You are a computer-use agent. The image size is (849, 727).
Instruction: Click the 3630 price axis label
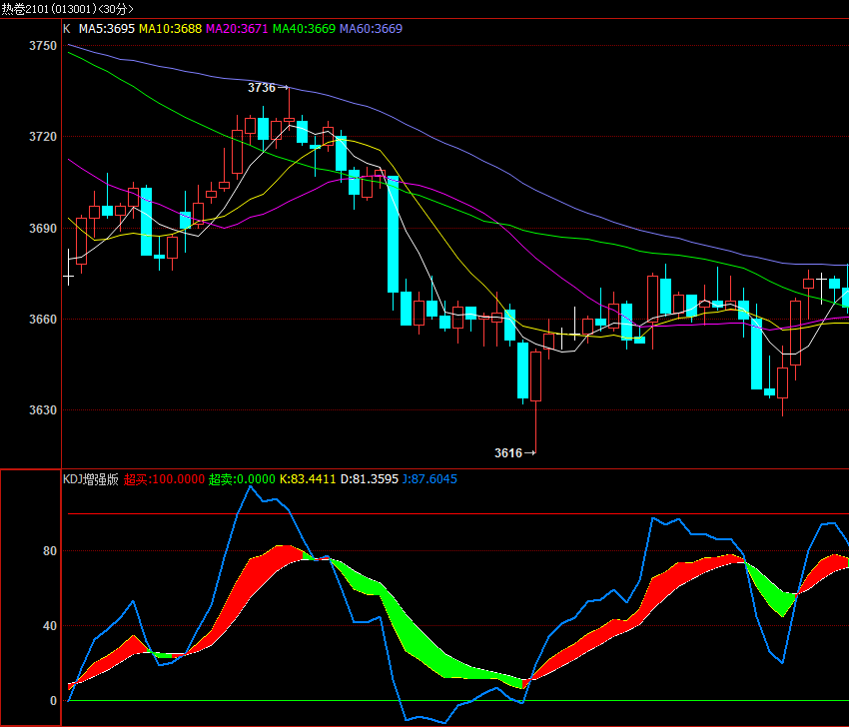[x=43, y=410]
